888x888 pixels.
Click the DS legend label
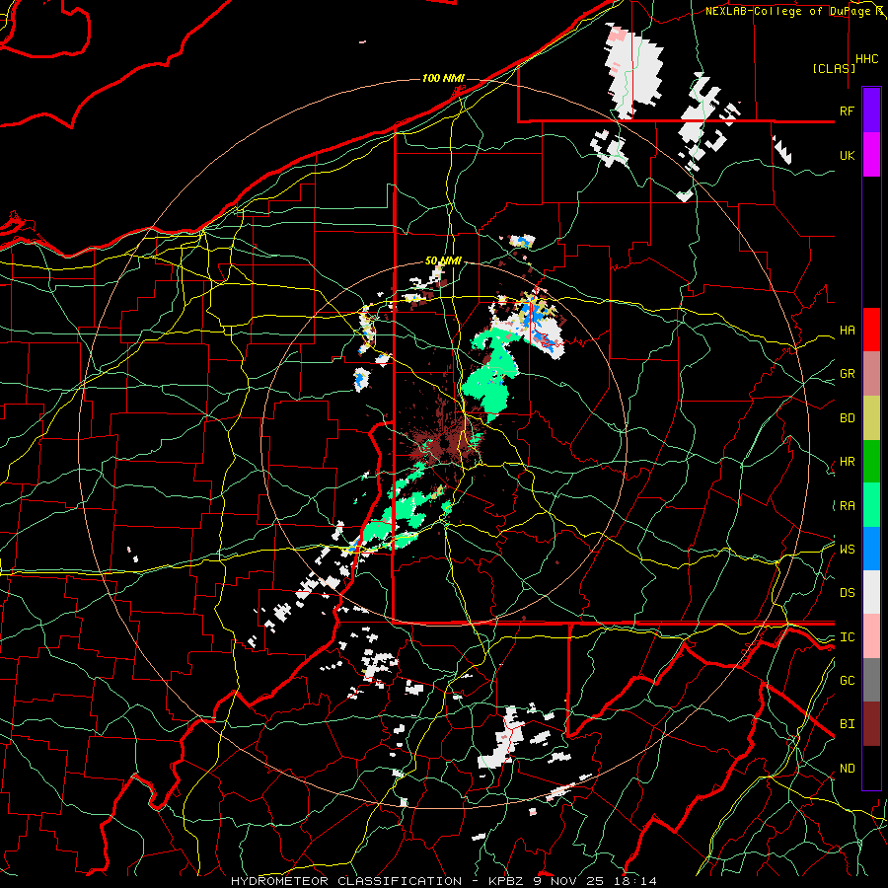click(847, 593)
